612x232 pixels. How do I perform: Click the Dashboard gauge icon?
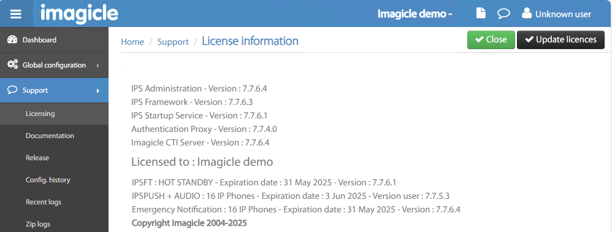click(x=12, y=39)
